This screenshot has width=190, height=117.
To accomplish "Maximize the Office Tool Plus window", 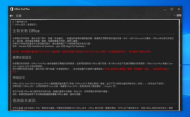I will point(172,9).
